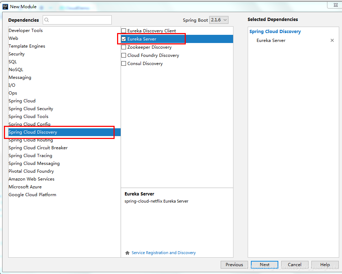Viewport: 342px width, 274px height.
Task: Choose Spring Cloud Security category
Action: click(64, 109)
